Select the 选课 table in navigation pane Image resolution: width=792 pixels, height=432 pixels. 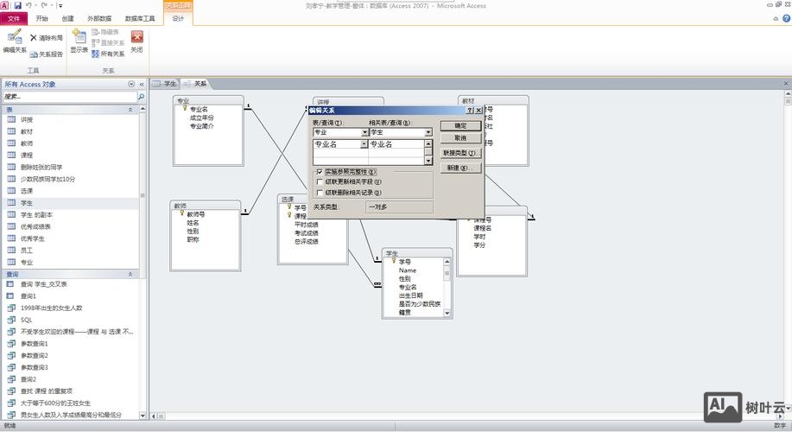(x=27, y=191)
